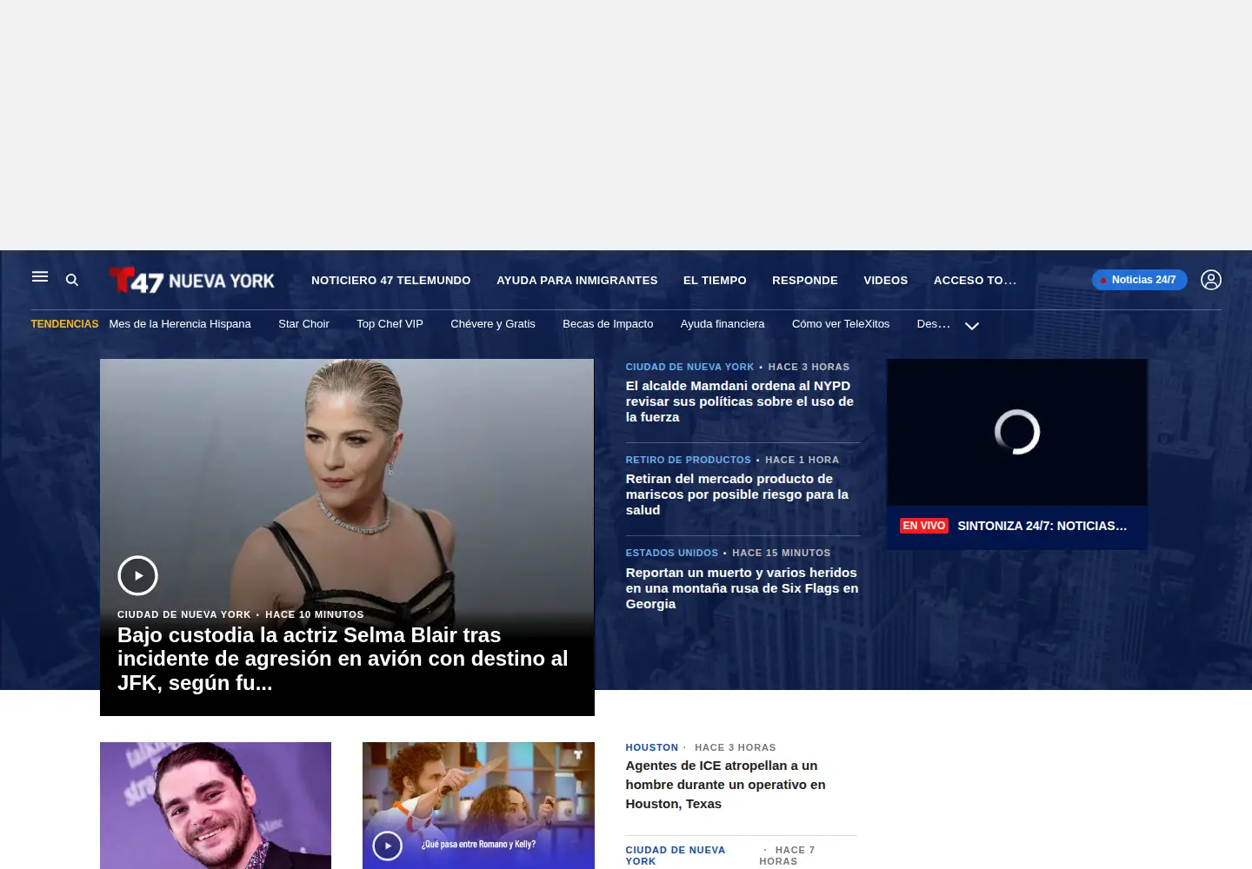Open the Star Choir trending link
The image size is (1252, 869).
(303, 324)
